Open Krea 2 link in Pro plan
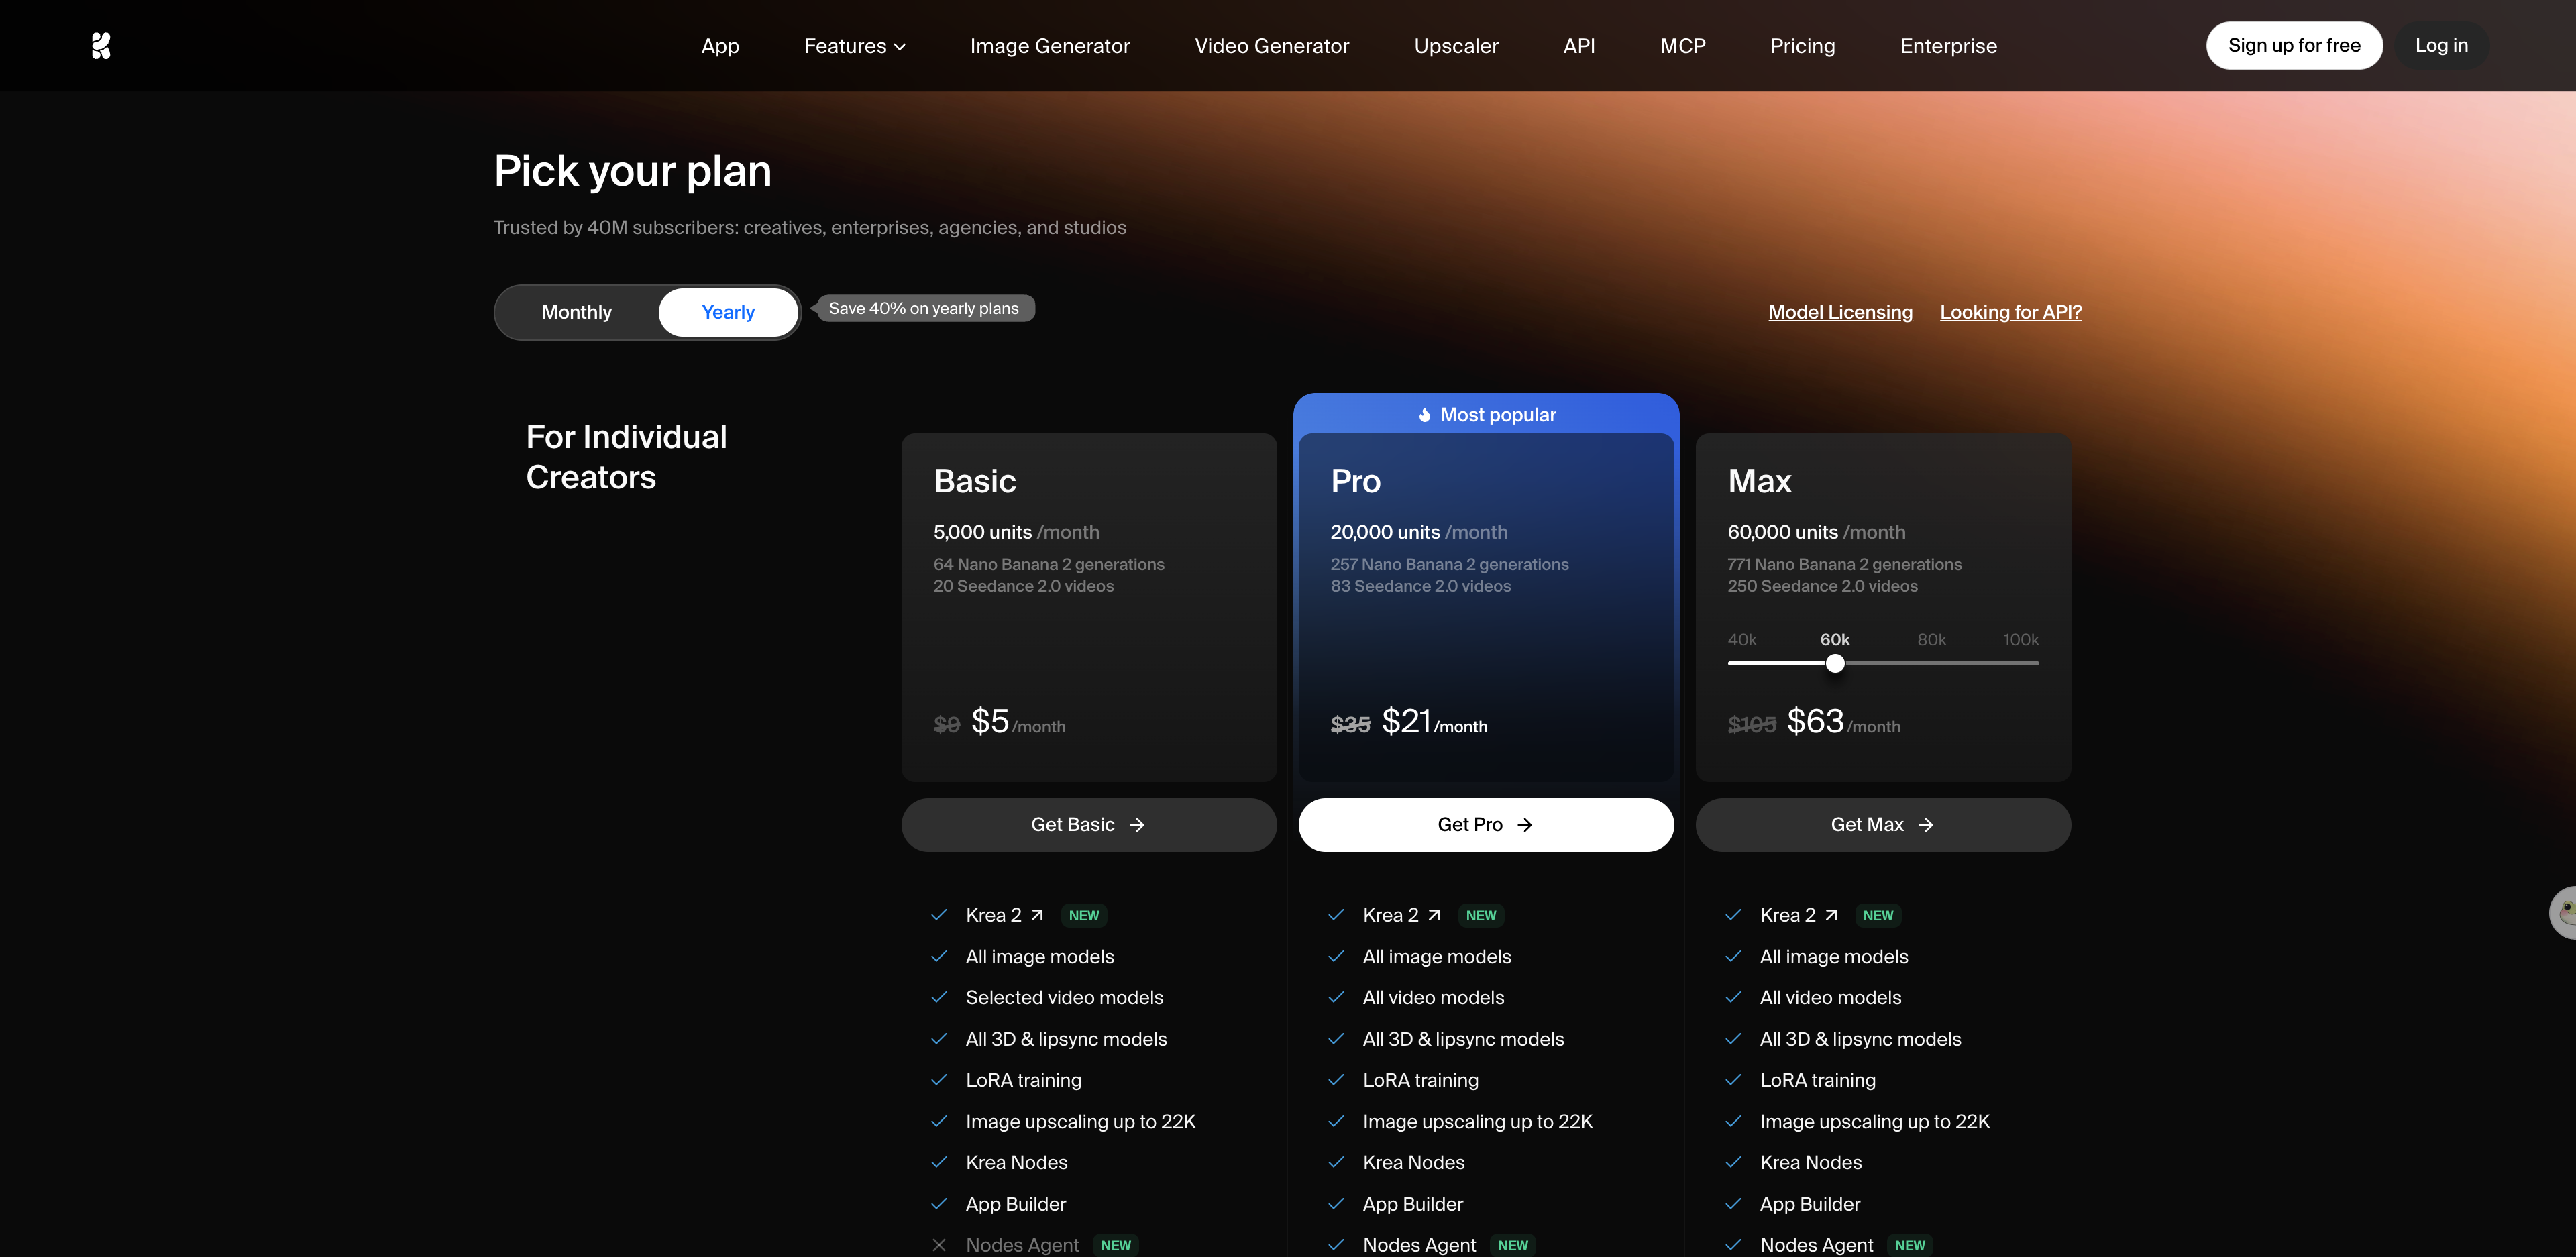This screenshot has height=1257, width=2576. click(1402, 915)
